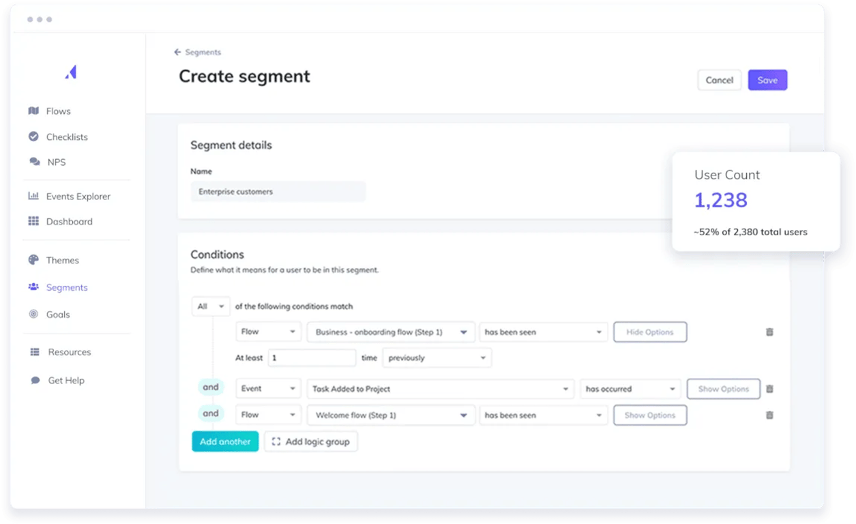Screen dimensions: 856x524
Task: Expand the All conditions match dropdown
Action: [211, 306]
